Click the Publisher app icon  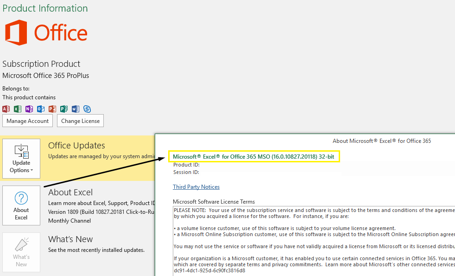[x=64, y=109]
